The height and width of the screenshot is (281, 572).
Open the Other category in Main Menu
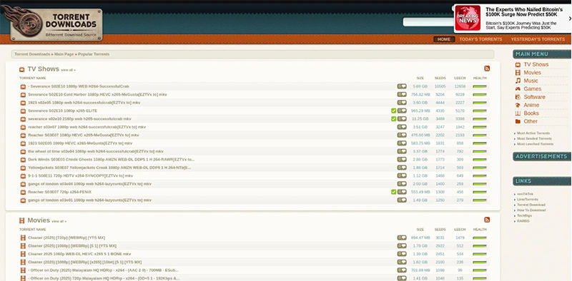click(531, 121)
